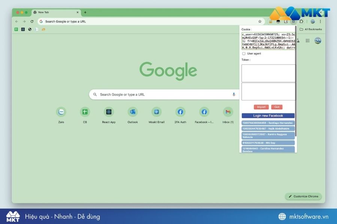The height and width of the screenshot is (224, 337).
Task: Click the apps grid icon near the bookmarks bar
Action: tap(307, 40)
